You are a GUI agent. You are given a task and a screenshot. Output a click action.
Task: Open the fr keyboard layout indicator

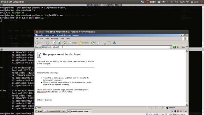click(x=153, y=2)
